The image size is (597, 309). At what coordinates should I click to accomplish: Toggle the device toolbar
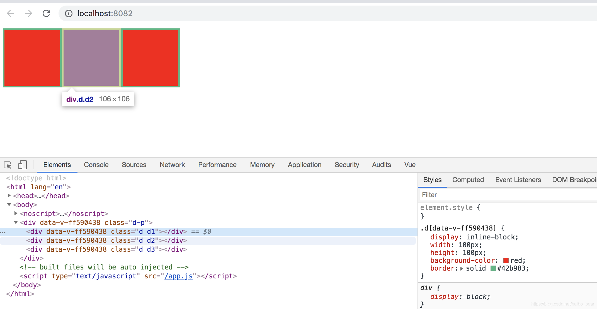click(22, 165)
